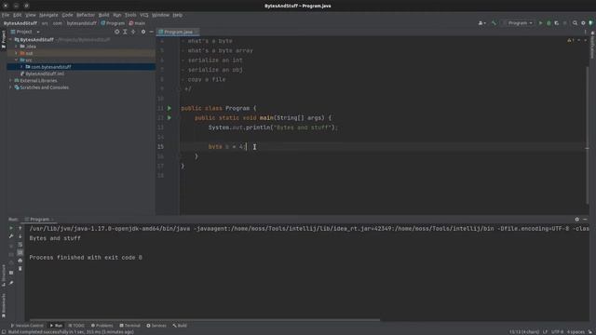Open the Navigate menu
The image size is (596, 335).
click(x=48, y=15)
